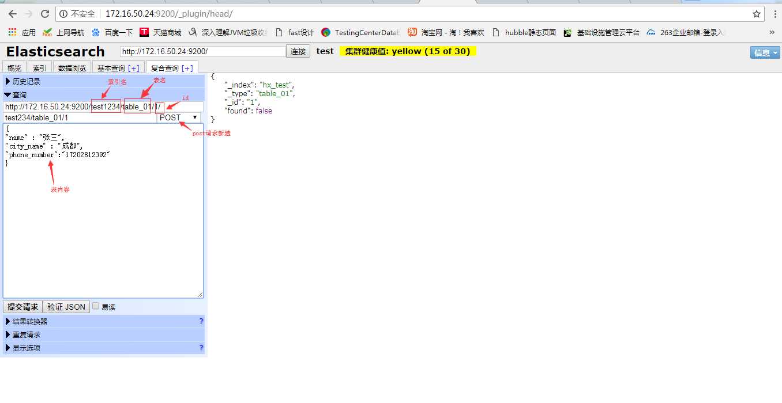Viewport: 782px width, 403px height.
Task: Open the 淘宝网 bookmark
Action: [x=446, y=32]
